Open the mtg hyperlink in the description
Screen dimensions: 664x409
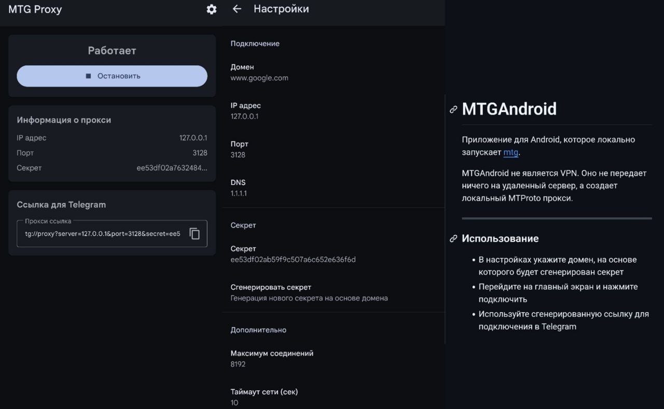click(x=510, y=152)
